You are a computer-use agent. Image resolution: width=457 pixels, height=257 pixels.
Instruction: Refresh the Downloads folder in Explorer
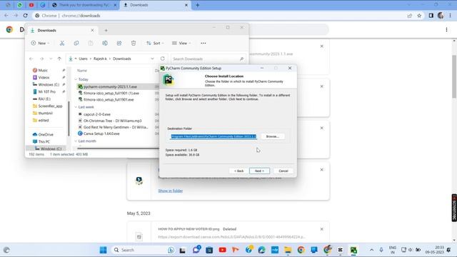(163, 59)
